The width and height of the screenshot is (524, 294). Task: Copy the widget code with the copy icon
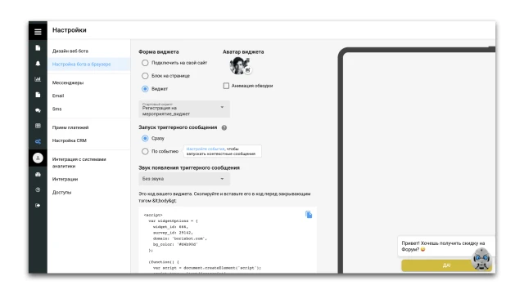(x=309, y=215)
